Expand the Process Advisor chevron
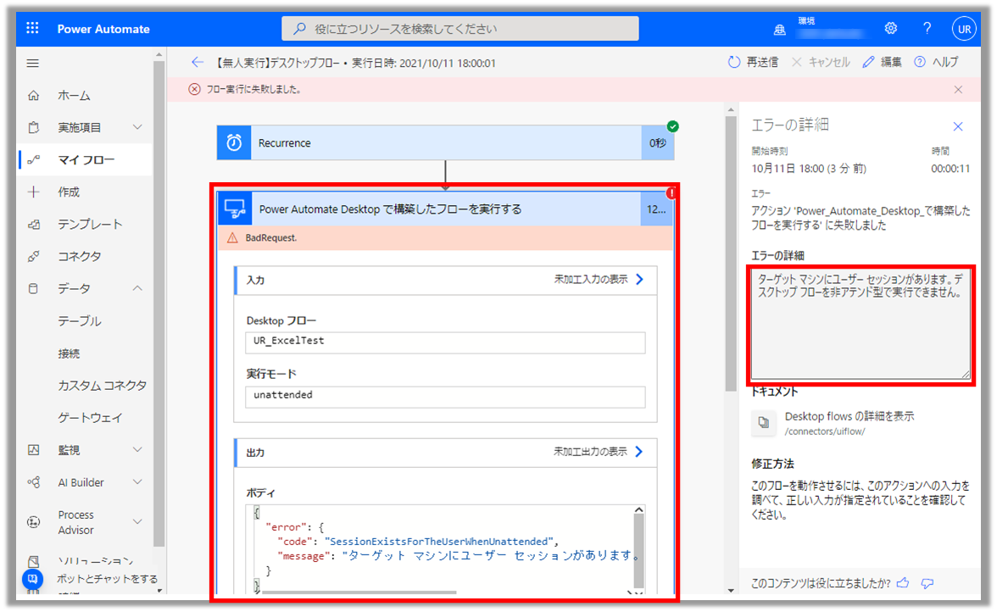This screenshot has height=612, width=997. [137, 522]
